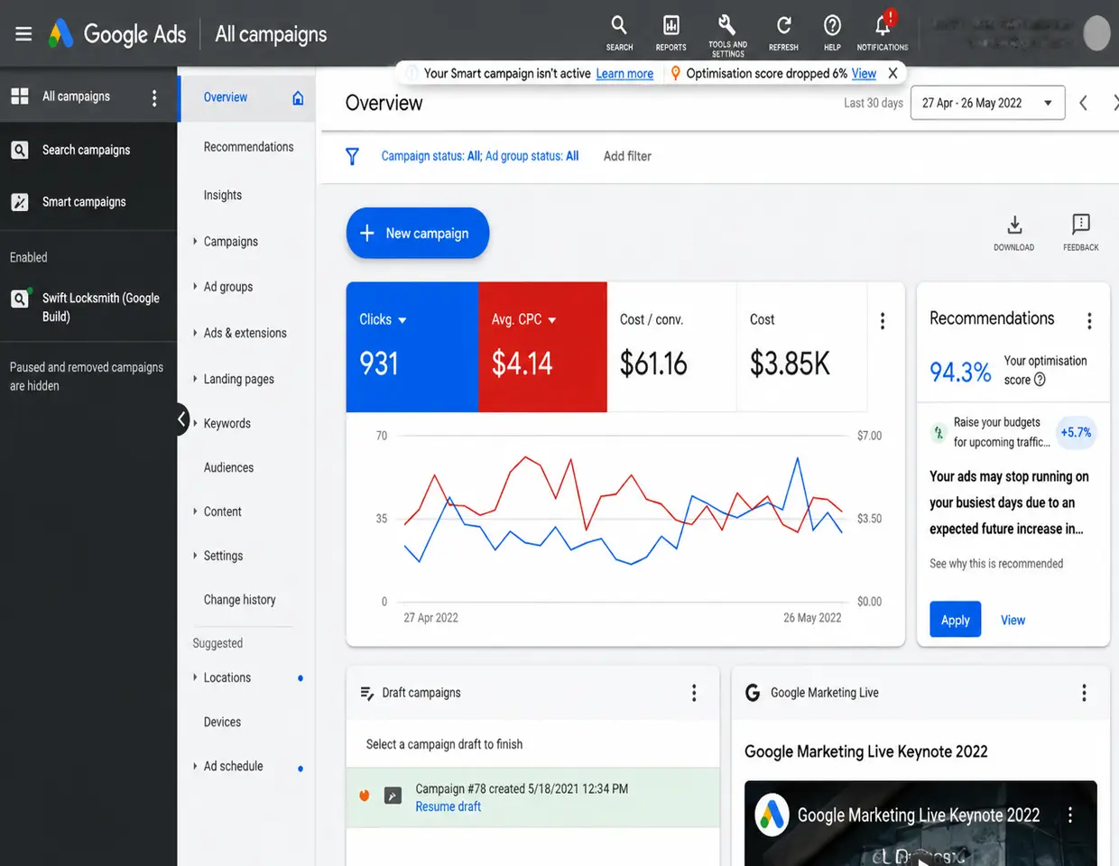The height and width of the screenshot is (866, 1119).
Task: Dismiss the notification banner with X
Action: (892, 73)
